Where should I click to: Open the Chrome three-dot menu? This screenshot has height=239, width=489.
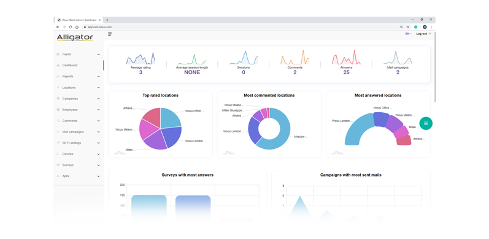click(431, 27)
